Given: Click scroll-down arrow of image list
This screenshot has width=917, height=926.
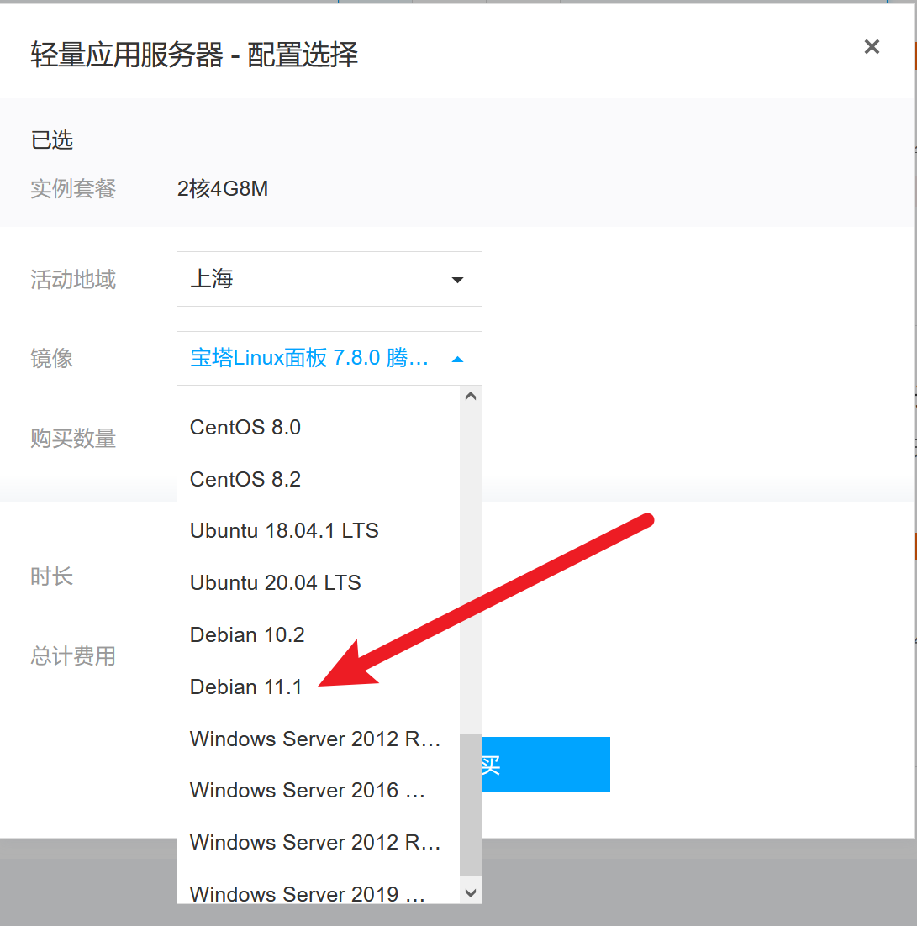Looking at the screenshot, I should coord(471,892).
